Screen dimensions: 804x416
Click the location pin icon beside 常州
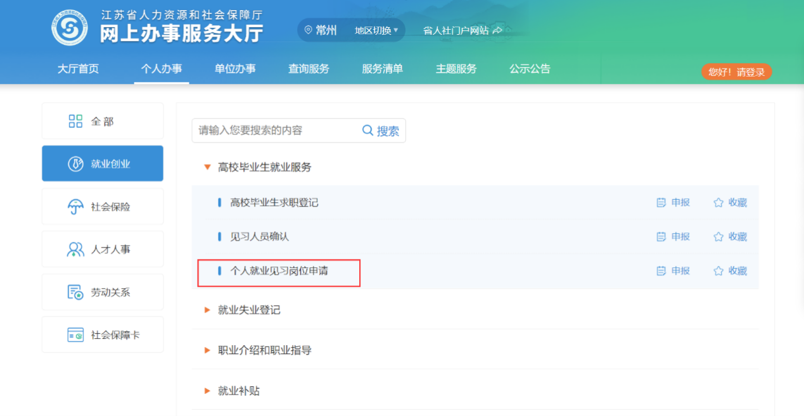(309, 30)
